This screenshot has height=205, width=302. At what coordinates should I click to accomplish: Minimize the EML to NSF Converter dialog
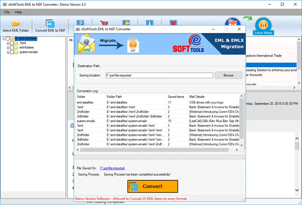213,29
